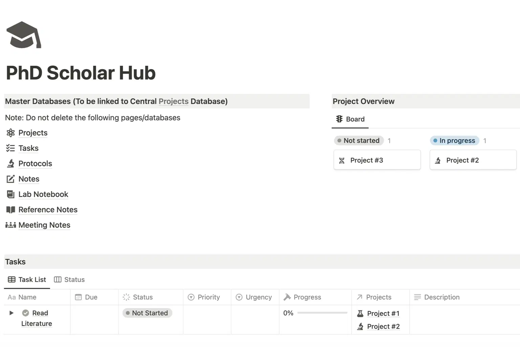520x347 pixels.
Task: Click the pencil-edit icon beside Notes
Action: pyautogui.click(x=11, y=179)
